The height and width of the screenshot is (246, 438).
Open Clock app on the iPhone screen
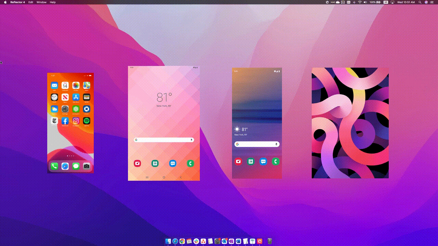pos(54,97)
